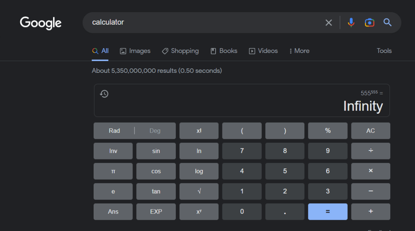
Task: Open Google Lens image search
Action: [369, 23]
